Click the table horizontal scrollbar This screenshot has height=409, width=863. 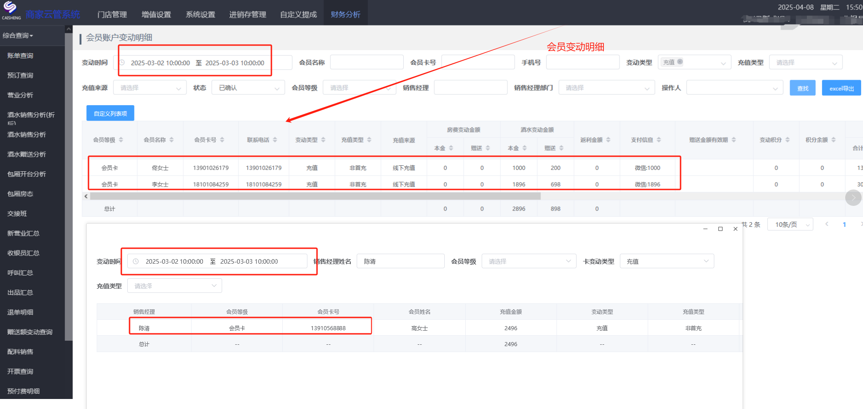[315, 196]
